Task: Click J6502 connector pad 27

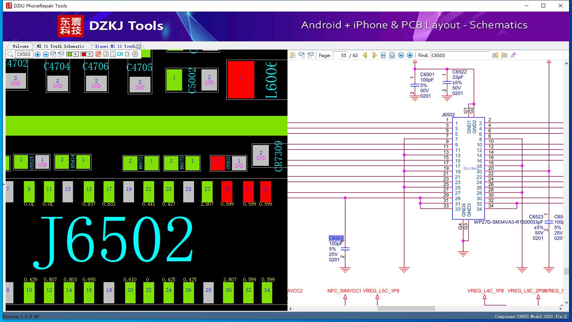Action: coord(207,192)
